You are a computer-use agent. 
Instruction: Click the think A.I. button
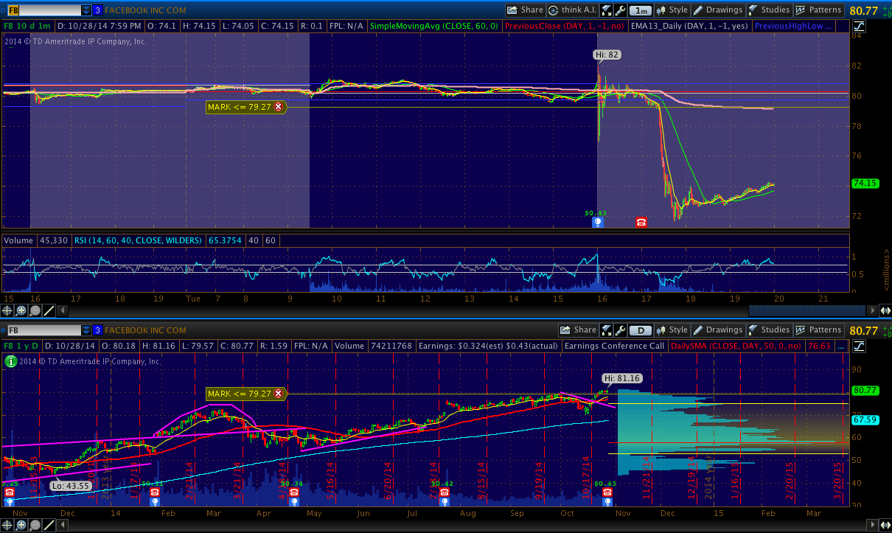tap(573, 10)
